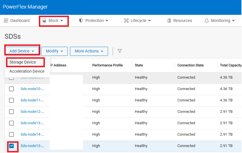The height and width of the screenshot is (153, 242).
Task: Click Sds-node10's 4.36 TB capacity
Action: tap(226, 89)
